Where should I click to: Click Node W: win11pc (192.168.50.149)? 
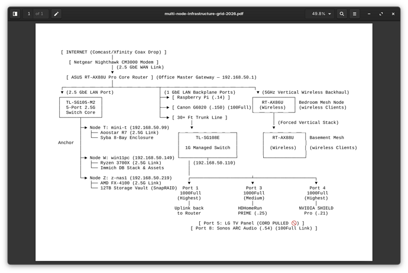(x=132, y=158)
